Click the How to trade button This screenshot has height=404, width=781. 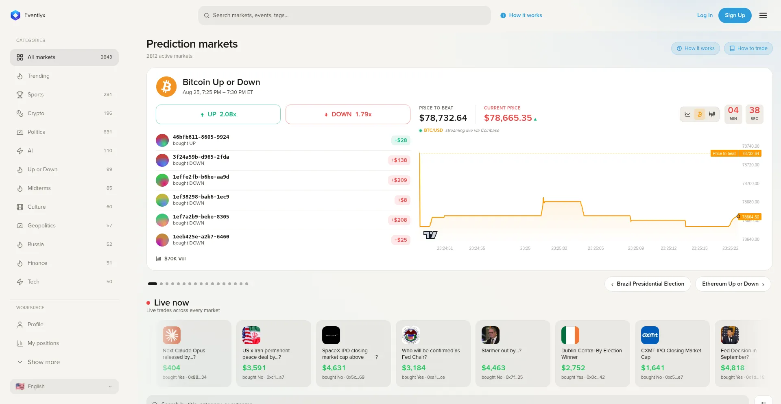coord(748,48)
